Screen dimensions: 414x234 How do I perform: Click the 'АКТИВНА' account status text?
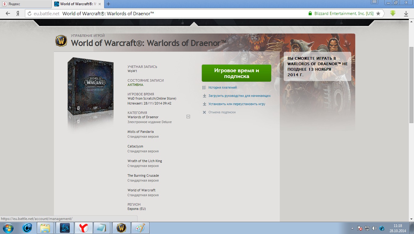[135, 85]
